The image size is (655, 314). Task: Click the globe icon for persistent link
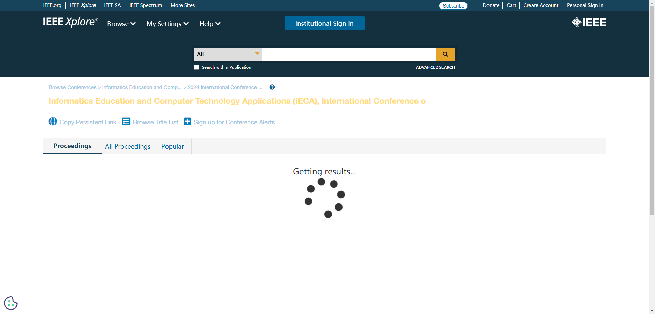coord(53,122)
